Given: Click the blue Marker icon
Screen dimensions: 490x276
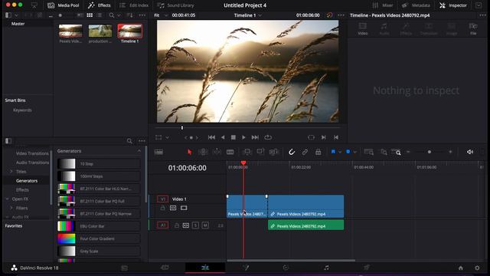Looking at the screenshot, I should point(348,152).
